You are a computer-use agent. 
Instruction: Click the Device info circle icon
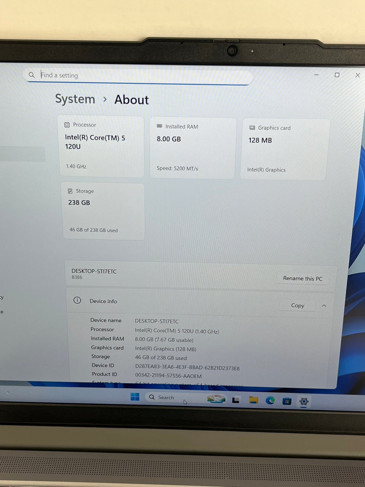pyautogui.click(x=77, y=300)
